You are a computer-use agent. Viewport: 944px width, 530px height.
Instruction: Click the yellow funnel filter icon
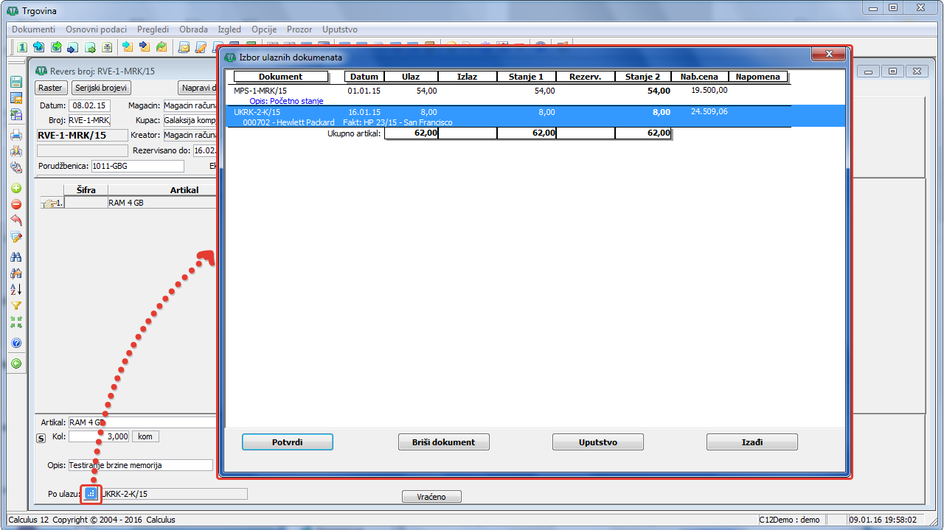(16, 305)
